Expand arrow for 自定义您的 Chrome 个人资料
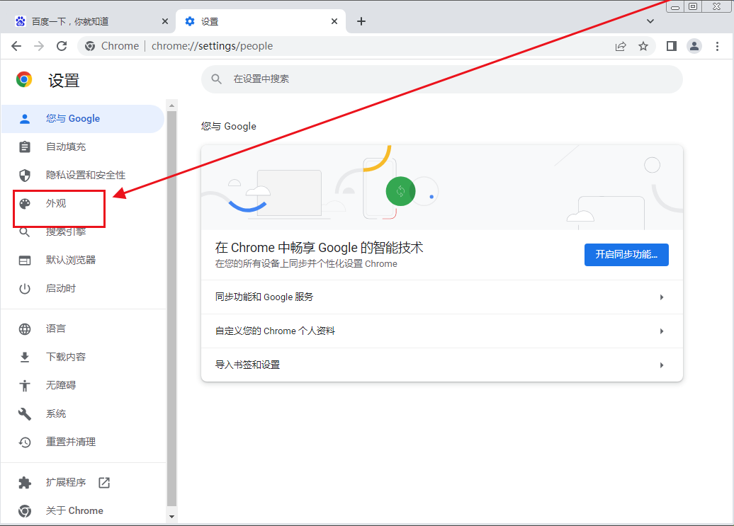This screenshot has width=734, height=526. click(x=662, y=331)
